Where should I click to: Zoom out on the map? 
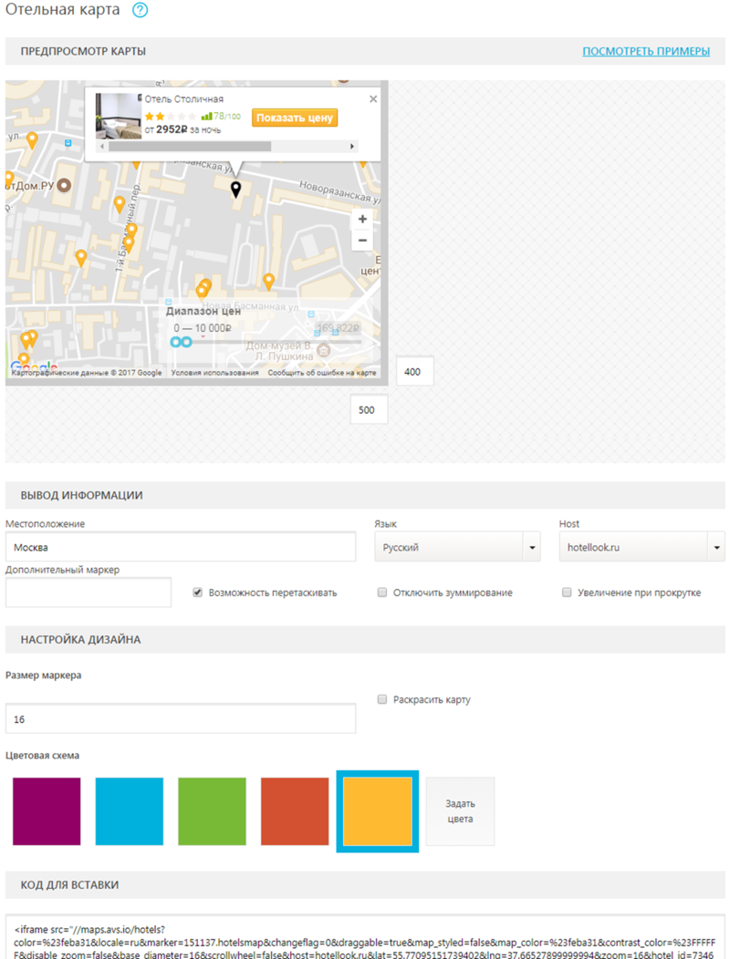[363, 241]
